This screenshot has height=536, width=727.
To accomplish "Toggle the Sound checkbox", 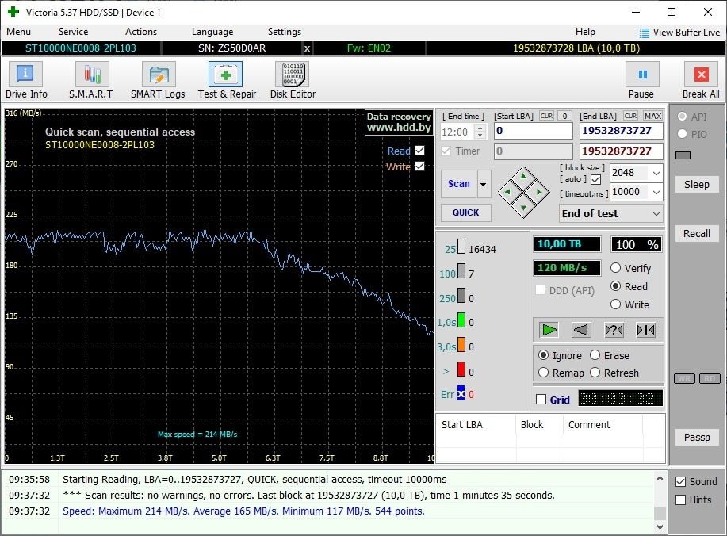I will [681, 482].
